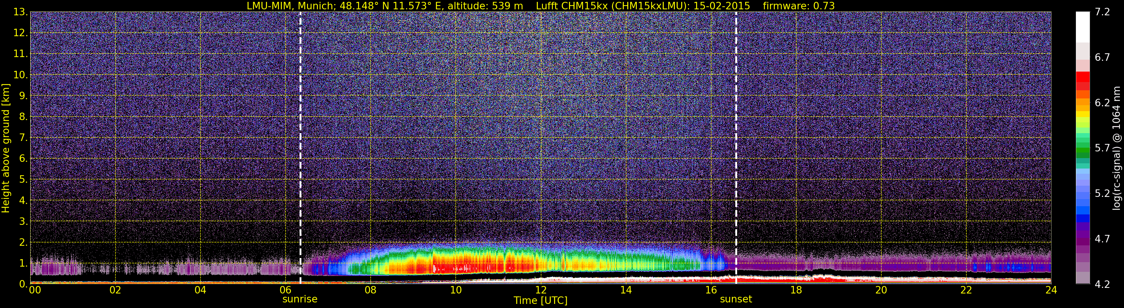Click the height axis tick '8.'
This screenshot has width=1124, height=308.
[x=23, y=116]
